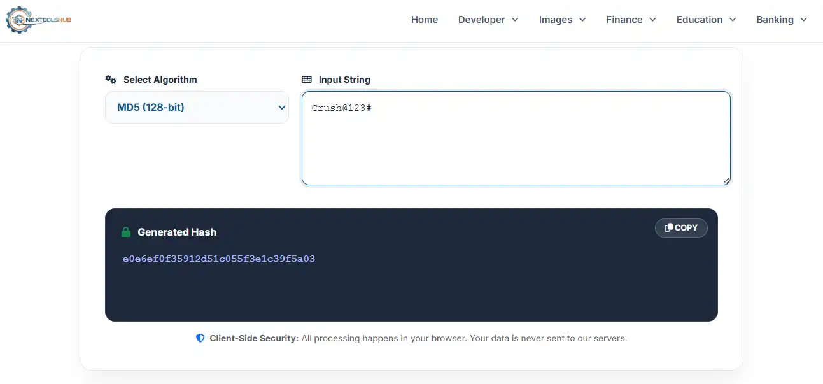Viewport: 823px width, 384px height.
Task: Click the green padlock icon by Generated Hash
Action: [x=125, y=231]
